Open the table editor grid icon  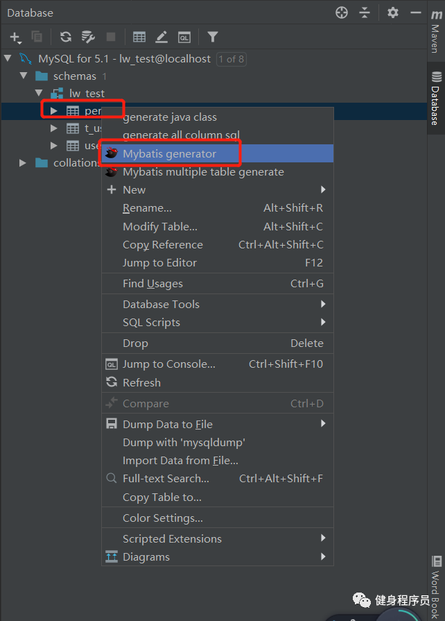point(139,37)
